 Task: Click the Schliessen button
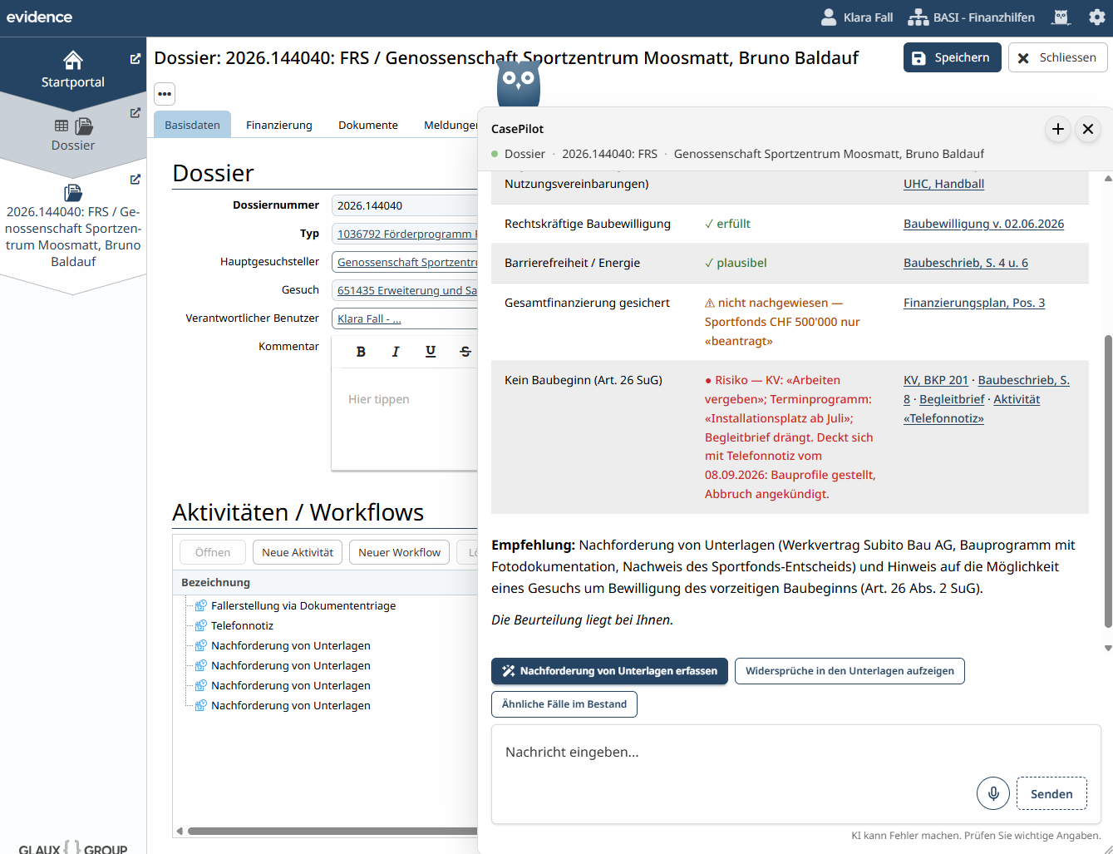point(1058,57)
